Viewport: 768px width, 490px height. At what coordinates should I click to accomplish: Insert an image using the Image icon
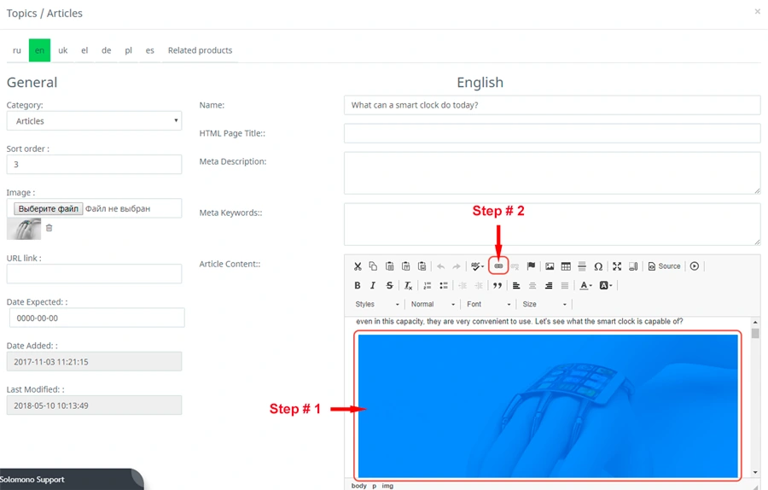click(x=550, y=266)
